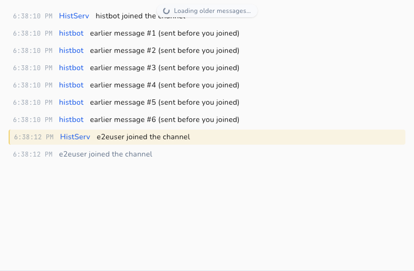Click the spinner in Loading older messages
Screen dimensions: 414x271
167,11
